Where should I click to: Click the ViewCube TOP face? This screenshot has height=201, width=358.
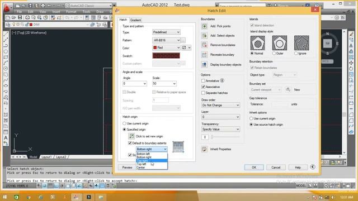click(x=328, y=44)
